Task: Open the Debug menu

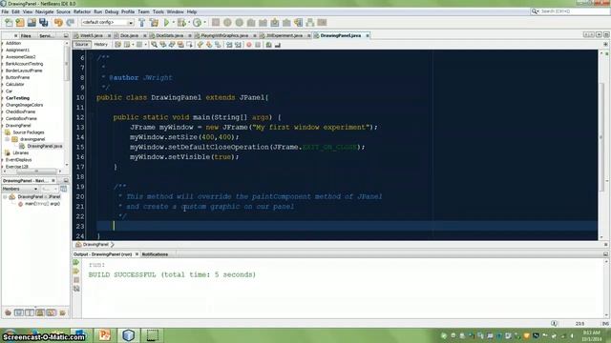Action: (x=112, y=12)
